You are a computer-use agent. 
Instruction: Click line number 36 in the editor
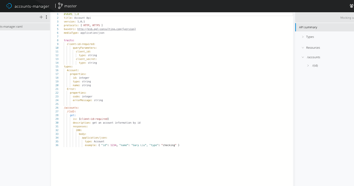[57, 145]
